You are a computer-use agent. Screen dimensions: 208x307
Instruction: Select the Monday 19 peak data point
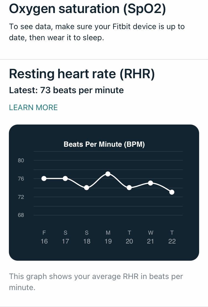(x=108, y=174)
